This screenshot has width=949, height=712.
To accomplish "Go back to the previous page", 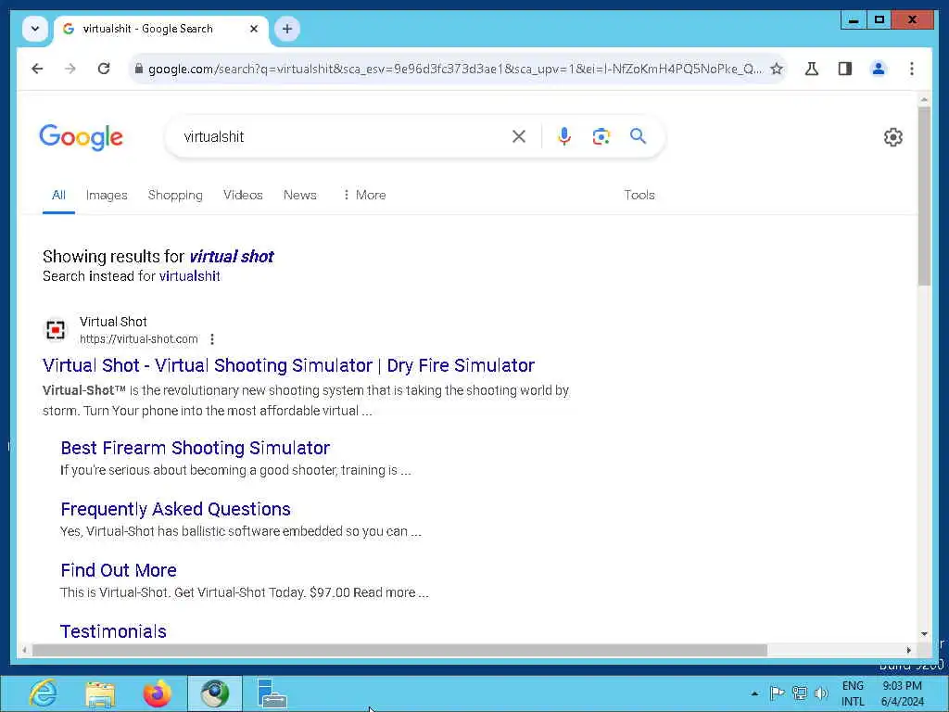I will [37, 69].
